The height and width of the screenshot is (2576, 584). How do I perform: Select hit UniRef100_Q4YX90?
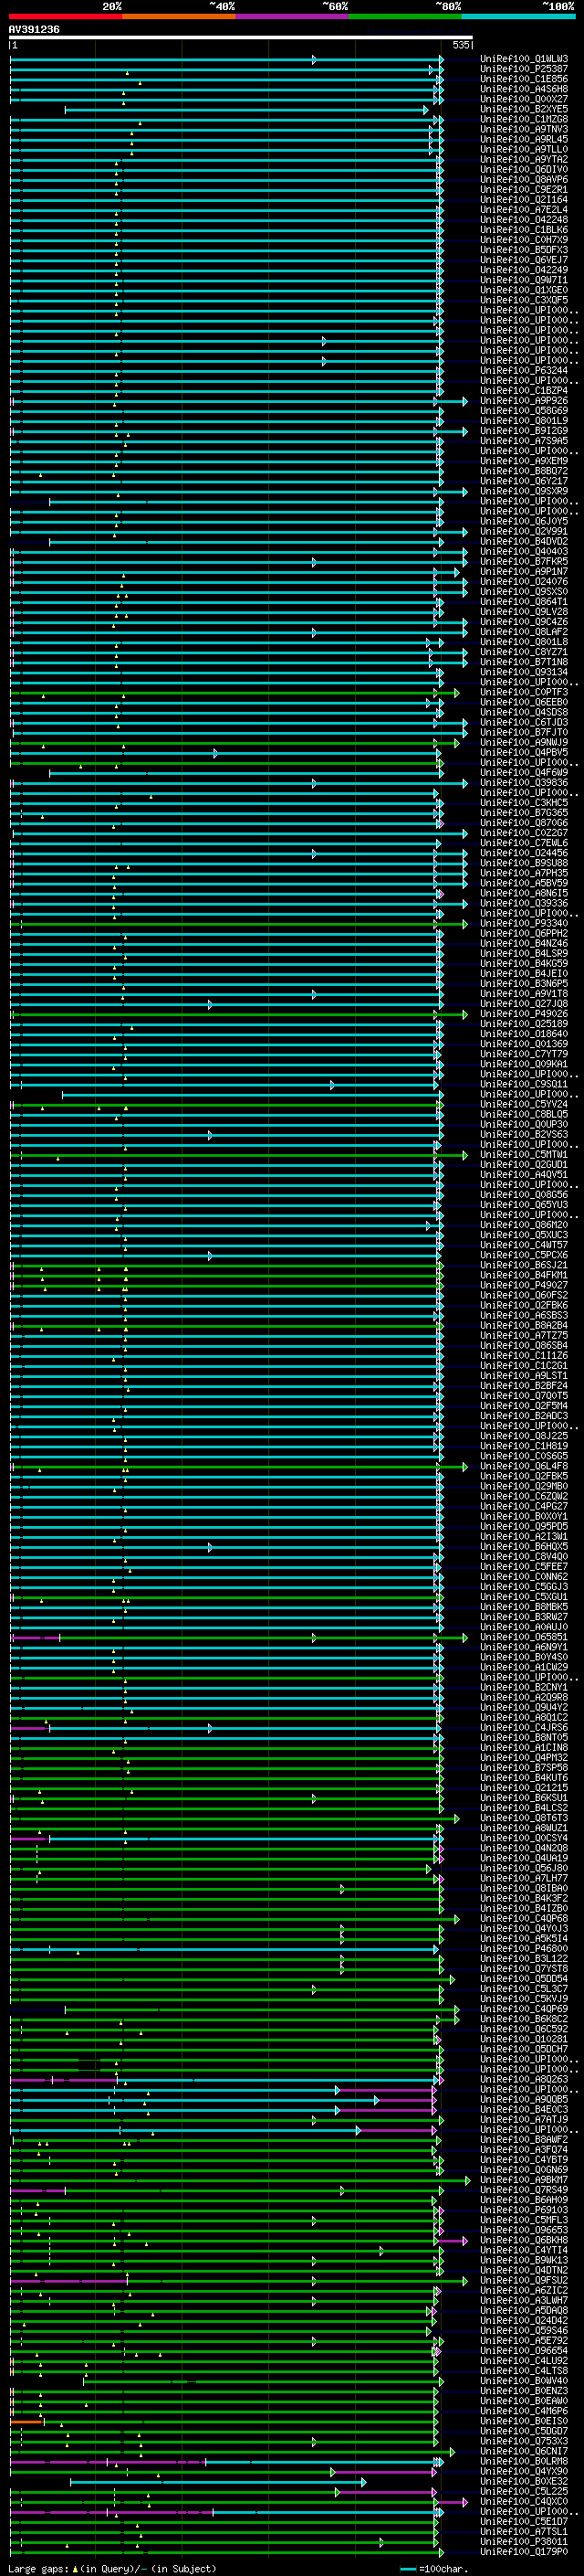(523, 2472)
